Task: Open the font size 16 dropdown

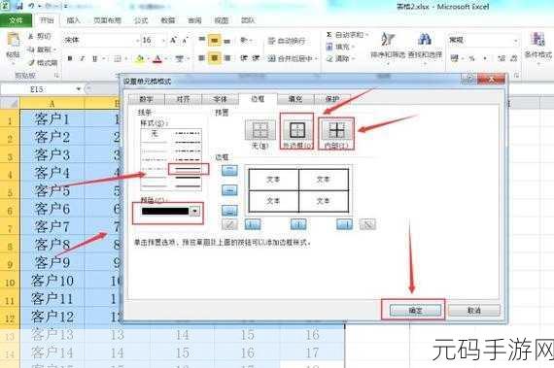Action: coord(163,41)
